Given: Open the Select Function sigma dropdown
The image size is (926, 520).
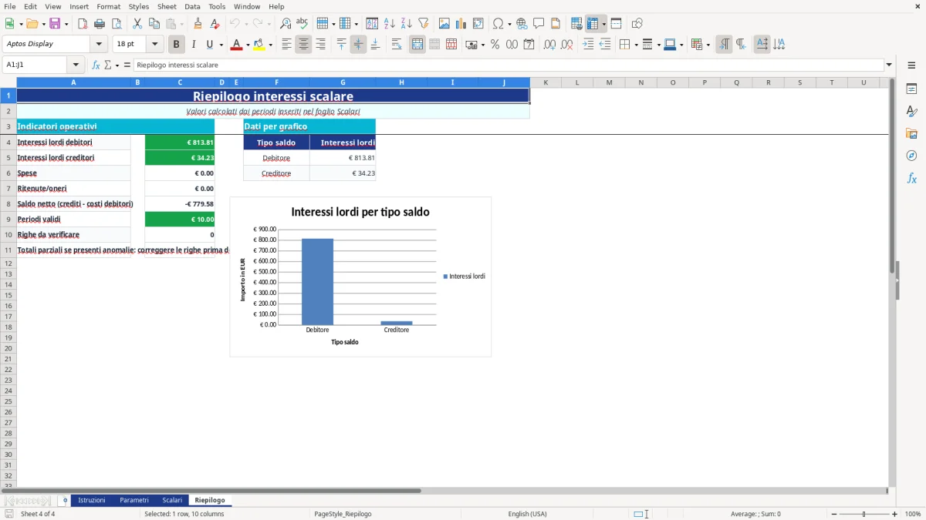Looking at the screenshot, I should [117, 65].
